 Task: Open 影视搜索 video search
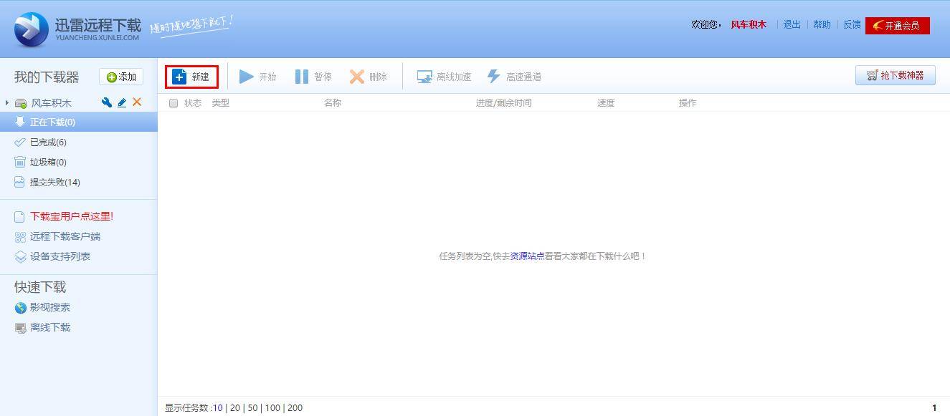pyautogui.click(x=49, y=307)
